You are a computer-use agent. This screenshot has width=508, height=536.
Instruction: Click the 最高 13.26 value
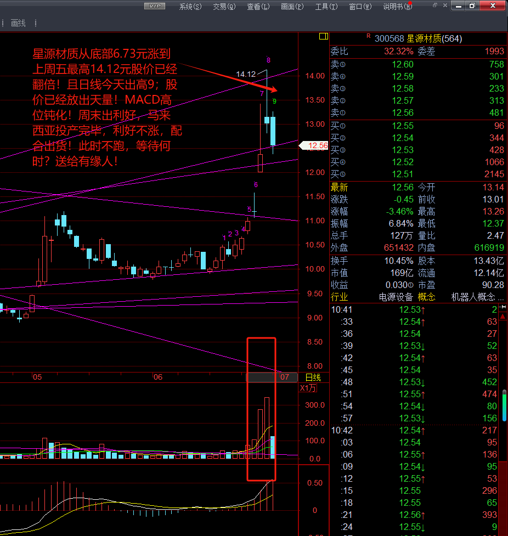pyautogui.click(x=493, y=211)
